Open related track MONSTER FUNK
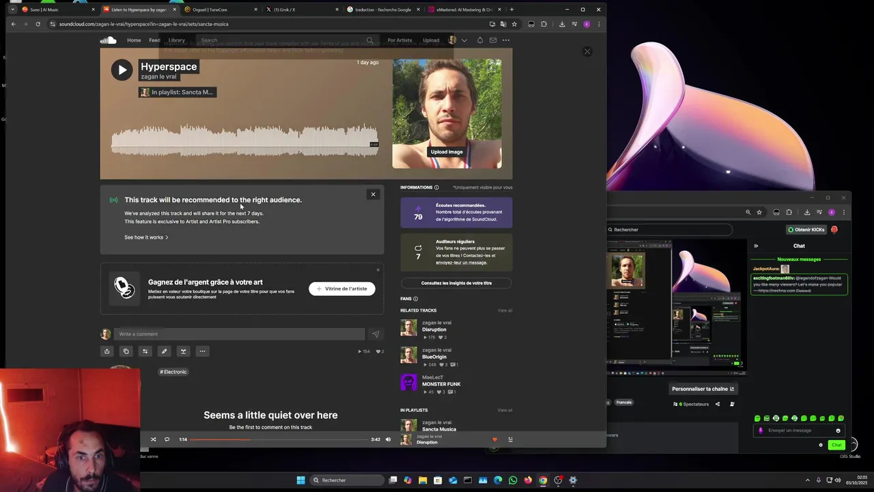This screenshot has height=492, width=874. pos(441,384)
